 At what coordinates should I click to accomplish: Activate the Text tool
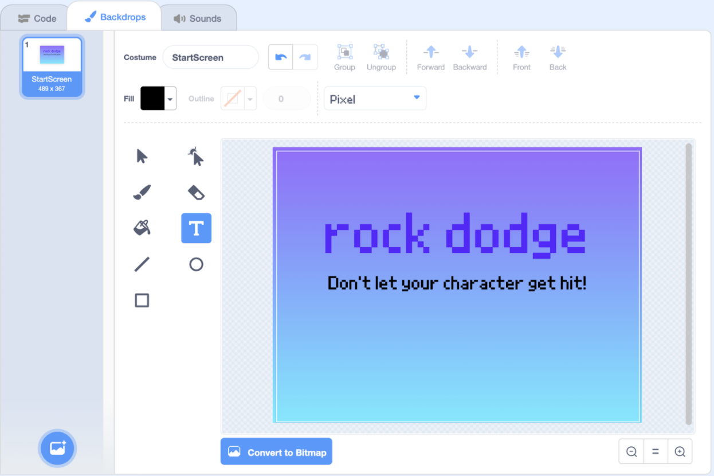(196, 228)
